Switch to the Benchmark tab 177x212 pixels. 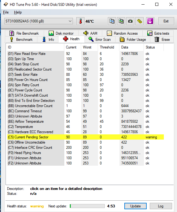point(21,40)
